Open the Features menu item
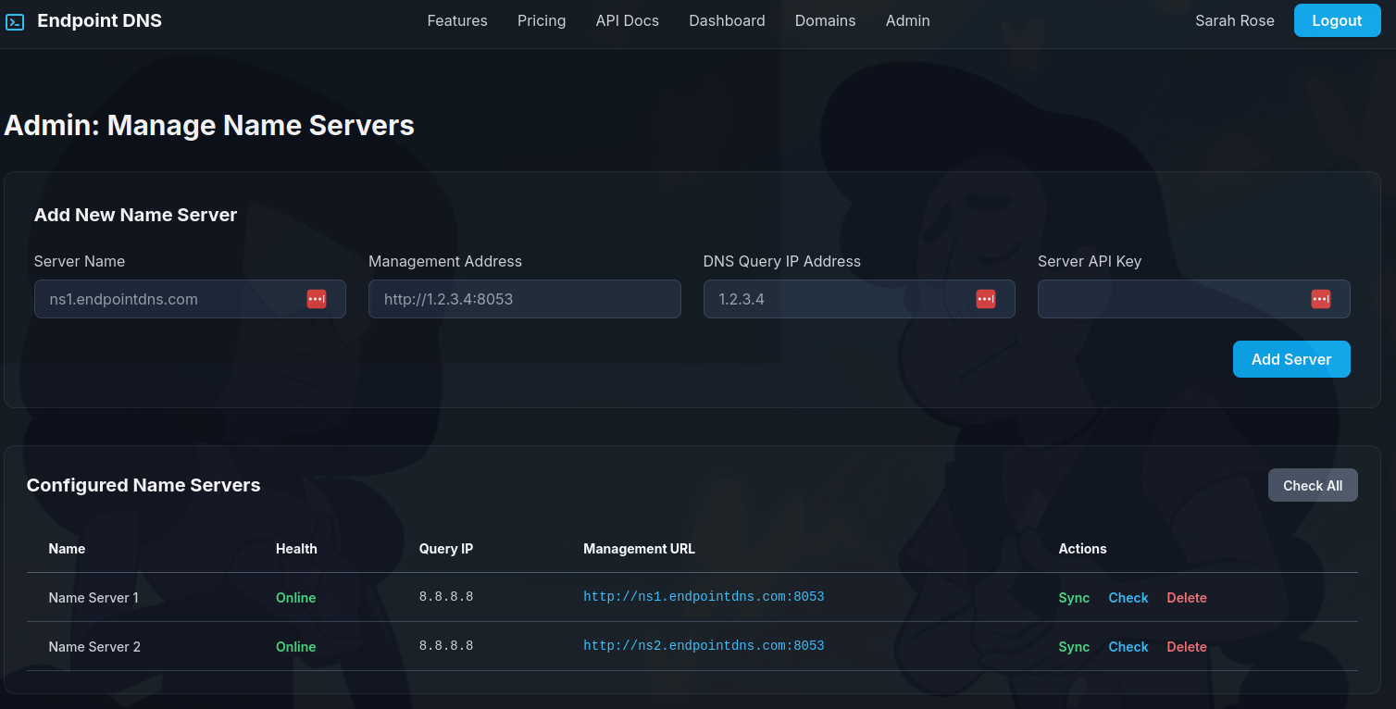The width and height of the screenshot is (1396, 709). (457, 20)
